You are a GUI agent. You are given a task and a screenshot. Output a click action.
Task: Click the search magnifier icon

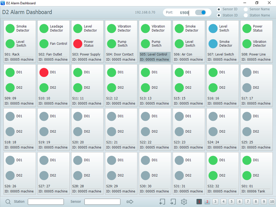pos(8,202)
